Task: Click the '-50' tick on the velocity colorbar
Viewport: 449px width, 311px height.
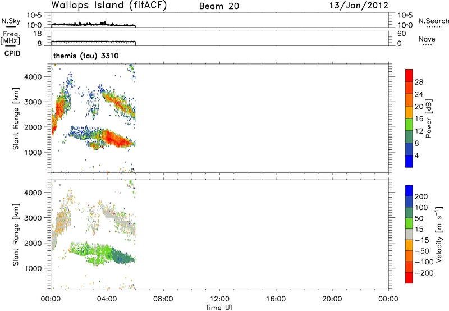Action: (x=422, y=251)
